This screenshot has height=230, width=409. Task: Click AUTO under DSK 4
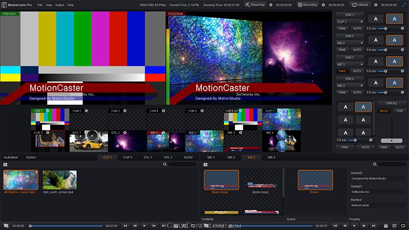tap(357, 93)
